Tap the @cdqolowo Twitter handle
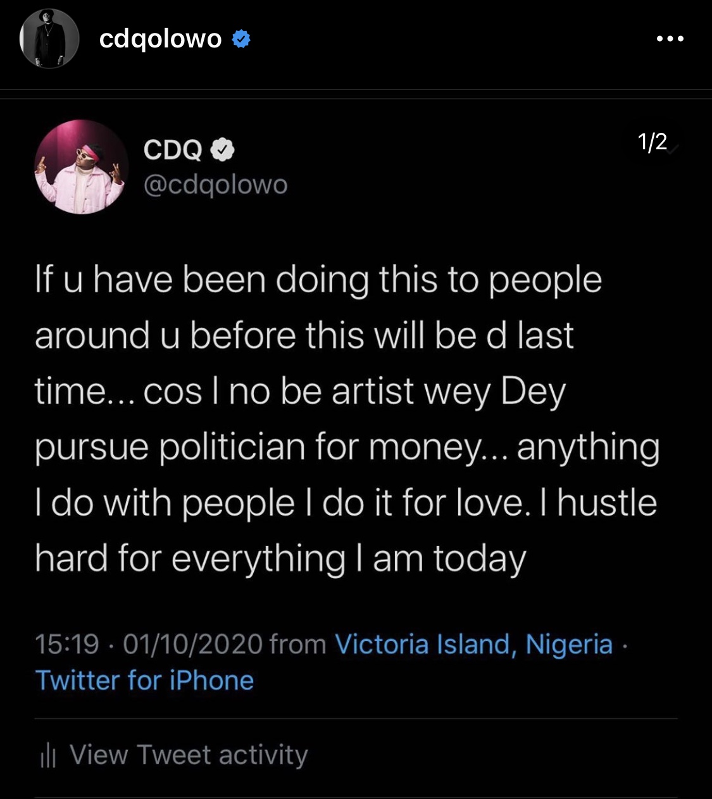 216,184
